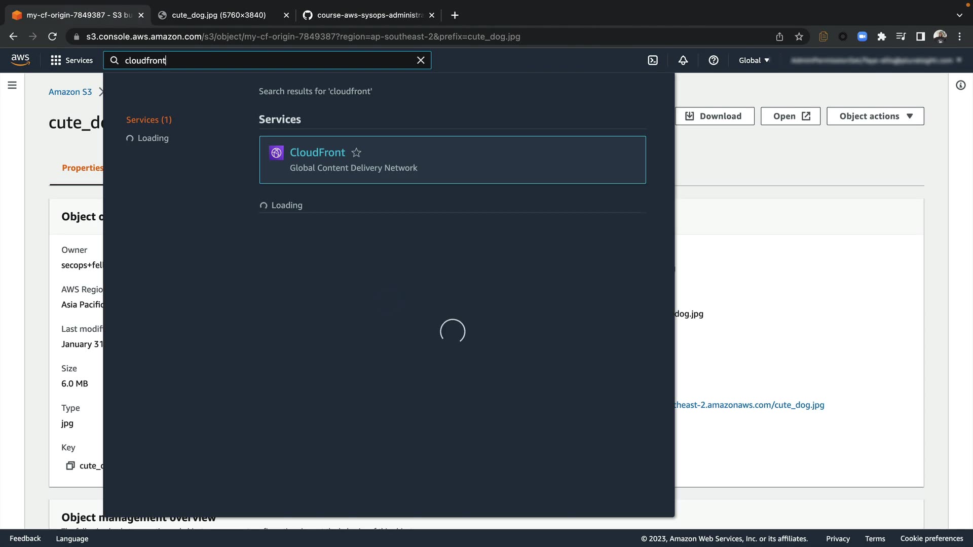This screenshot has width=973, height=547.
Task: Copy the object key via copy icon
Action: pos(70,465)
